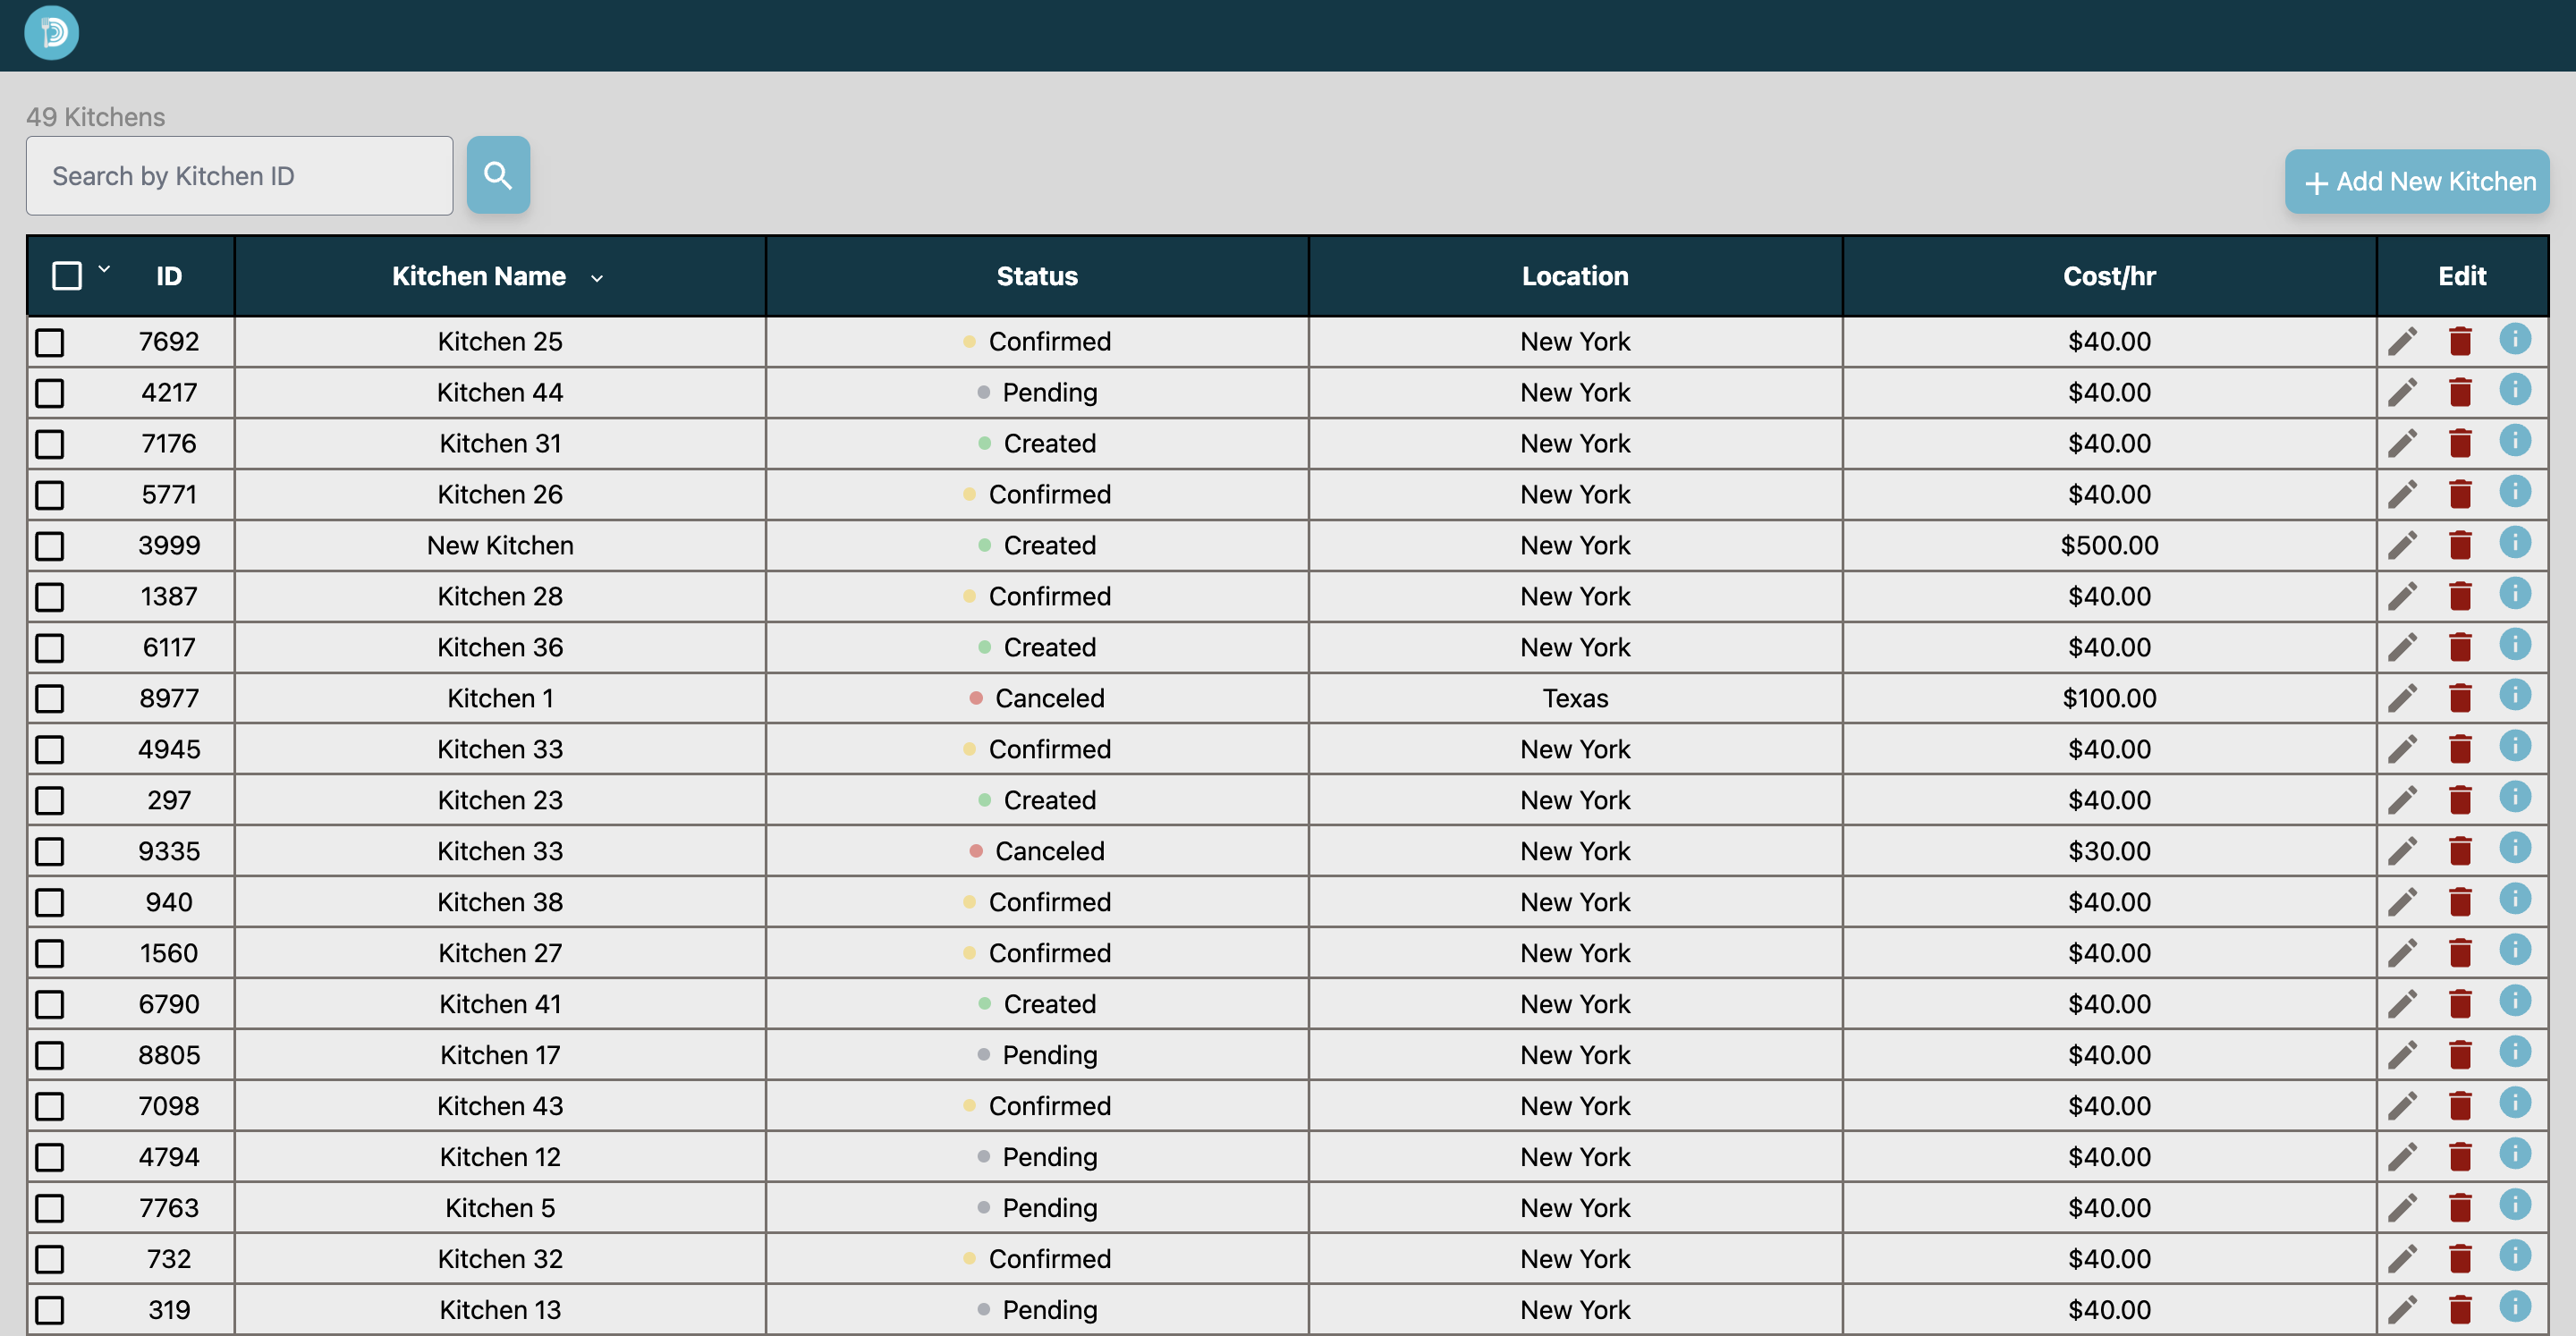The width and height of the screenshot is (2576, 1336).
Task: Delete Kitchen 44 using the trash icon
Action: pyautogui.click(x=2460, y=392)
